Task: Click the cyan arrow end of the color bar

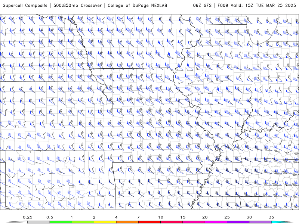Action: click(282, 222)
